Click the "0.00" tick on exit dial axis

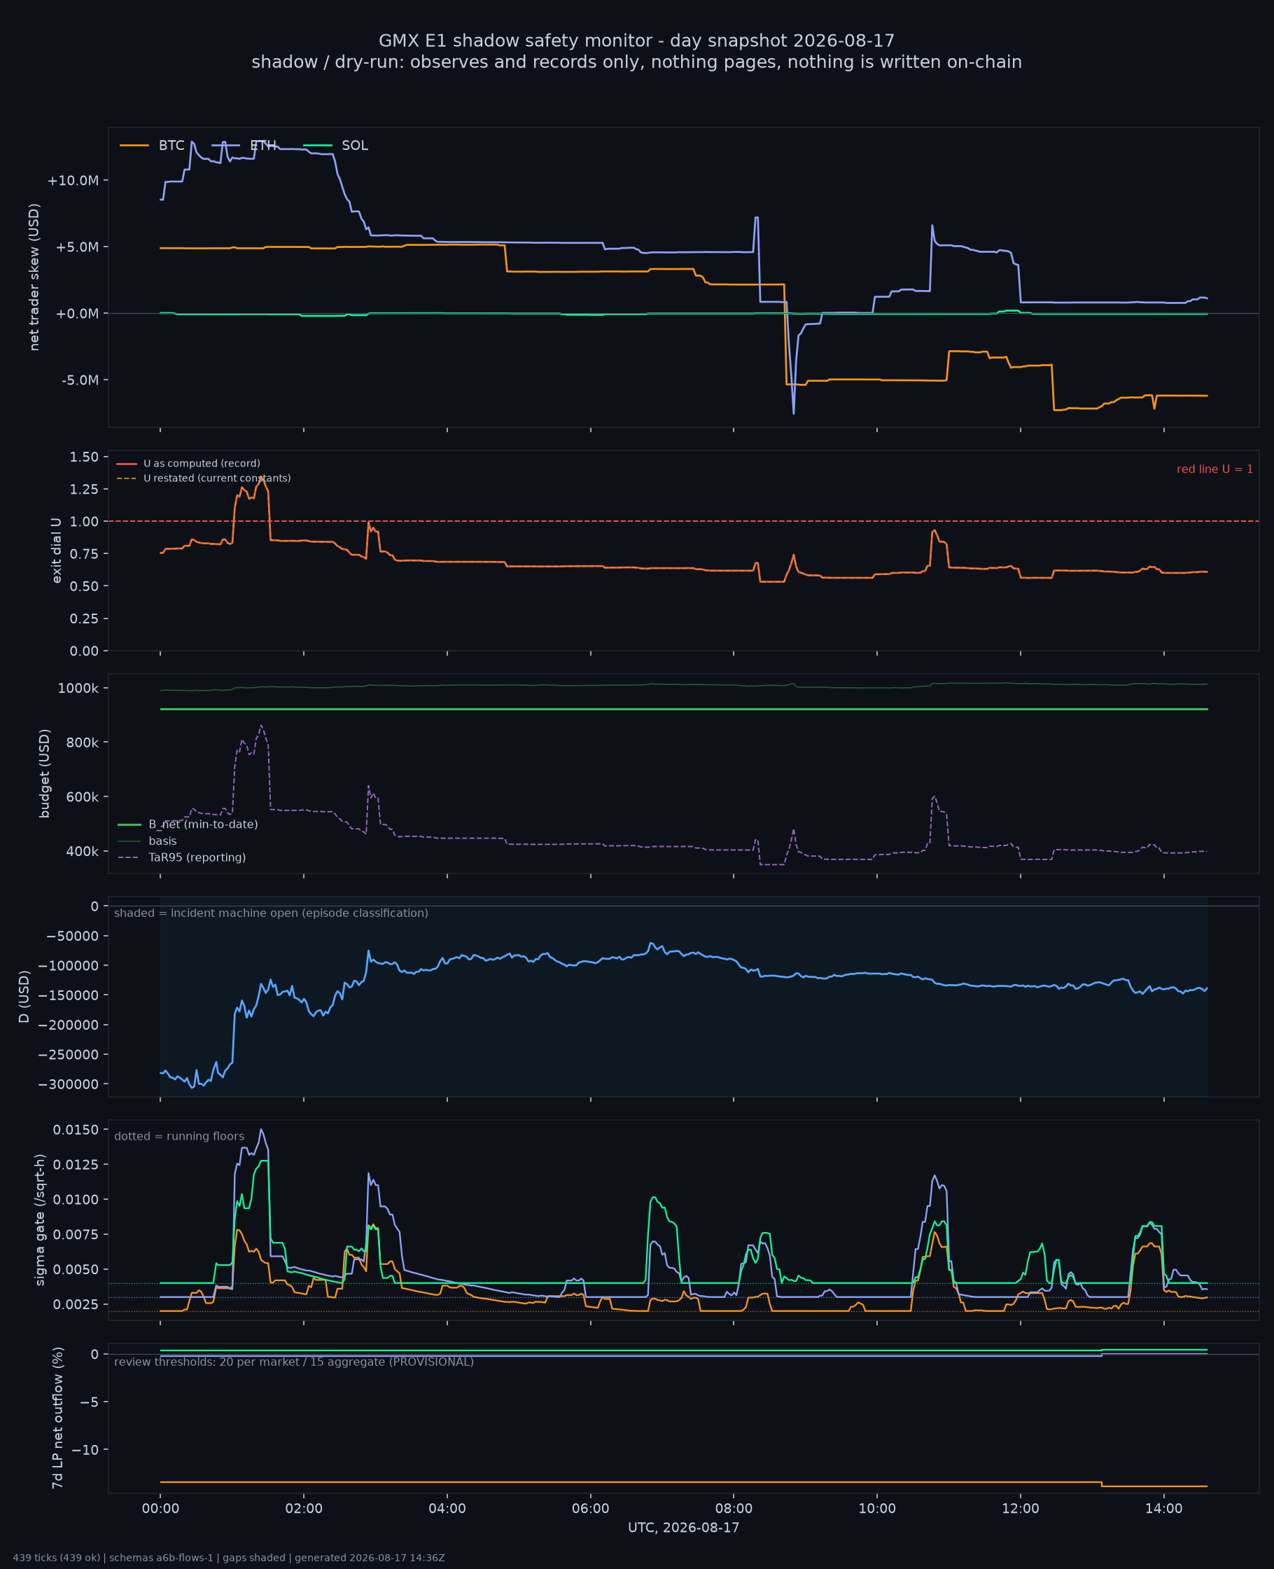(x=84, y=651)
